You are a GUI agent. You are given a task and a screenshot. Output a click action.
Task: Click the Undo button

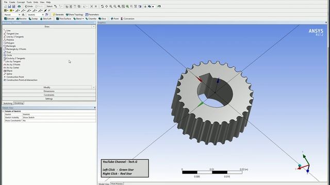pyautogui.click(x=29, y=6)
